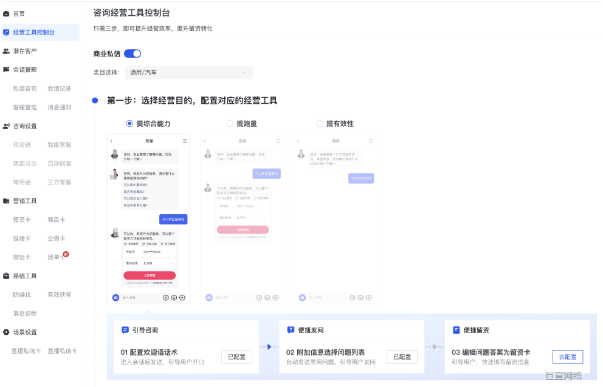Click the 便捷发问 question icon

tap(291, 330)
